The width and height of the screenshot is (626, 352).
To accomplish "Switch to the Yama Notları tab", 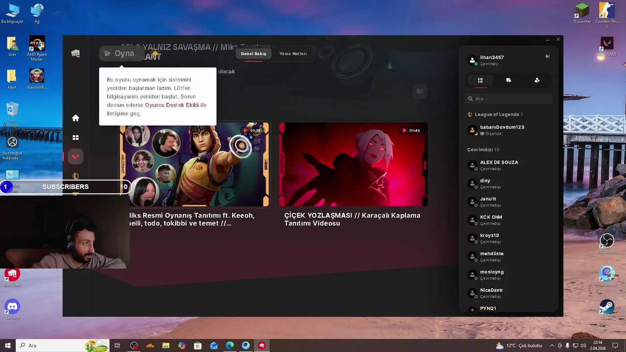I will [x=293, y=54].
